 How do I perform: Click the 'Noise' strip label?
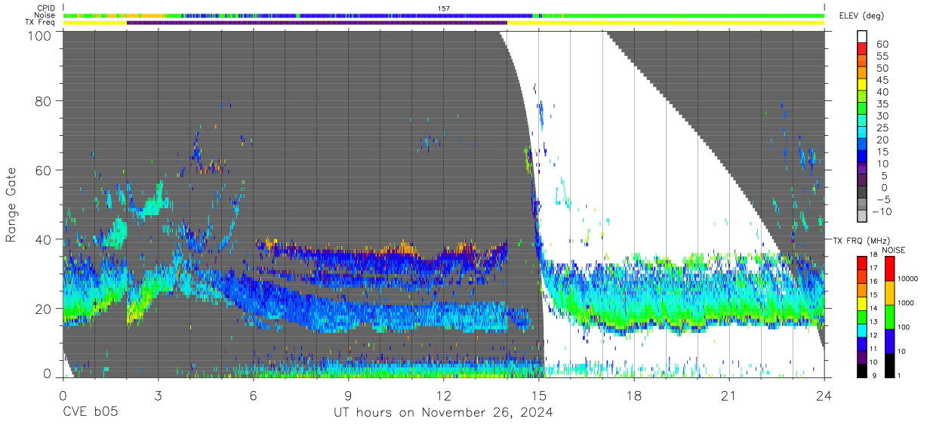coord(45,15)
